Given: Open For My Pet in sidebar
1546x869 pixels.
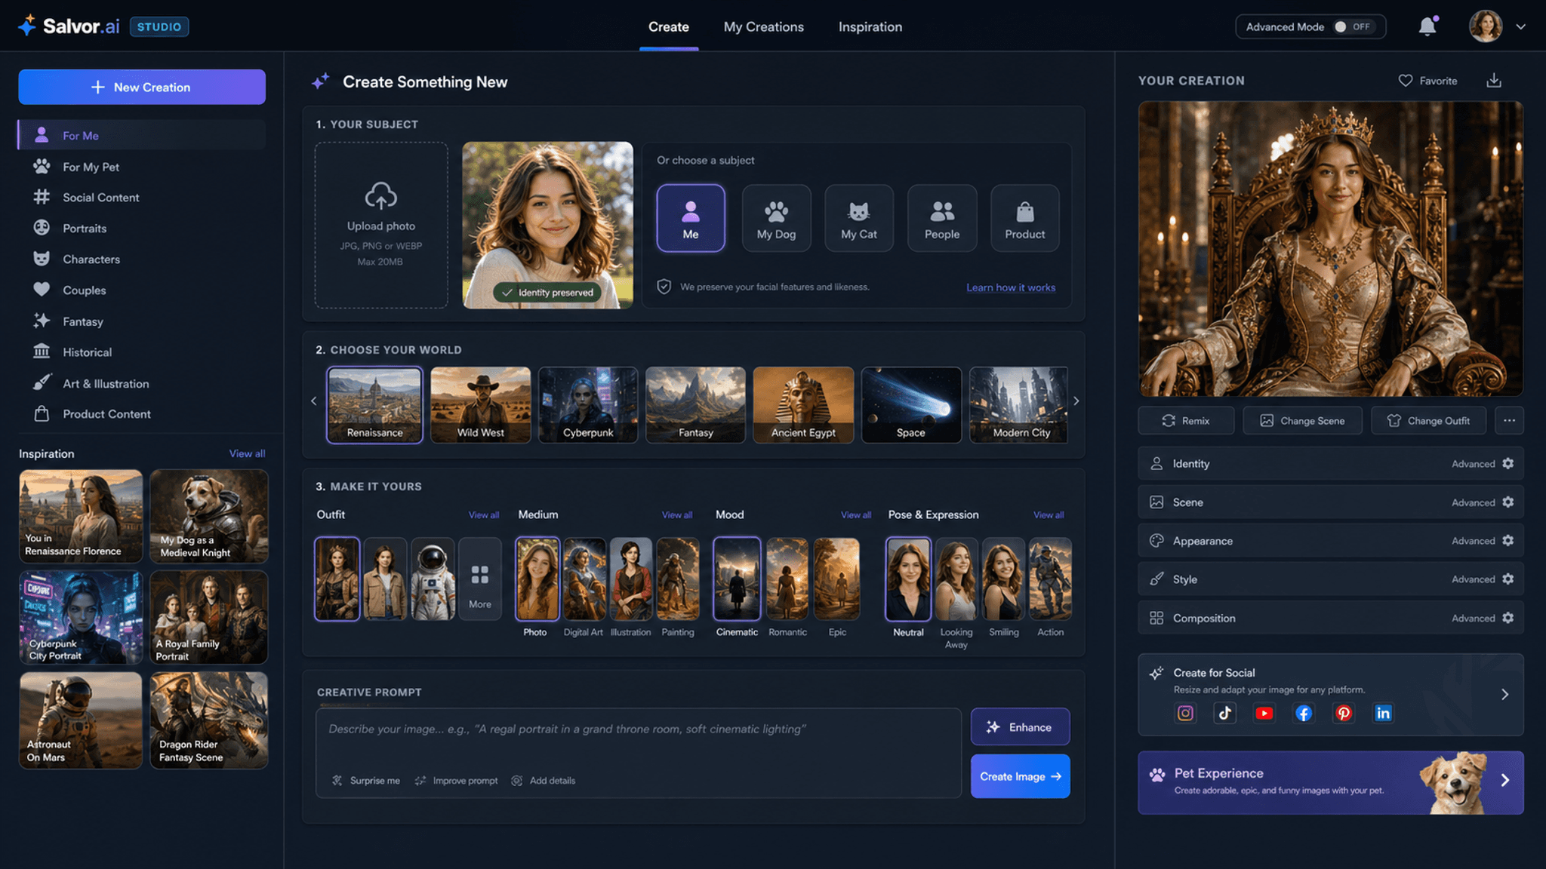Looking at the screenshot, I should [x=142, y=167].
